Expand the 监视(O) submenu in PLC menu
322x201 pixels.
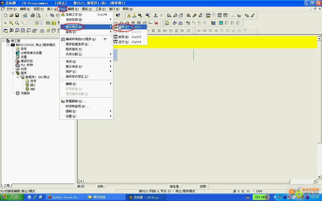click(86, 32)
